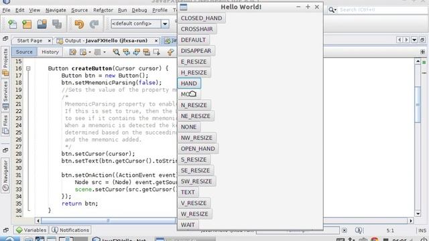Click the editor vertical scrollbar down arrow
The height and width of the screenshot is (241, 429).
[418, 214]
